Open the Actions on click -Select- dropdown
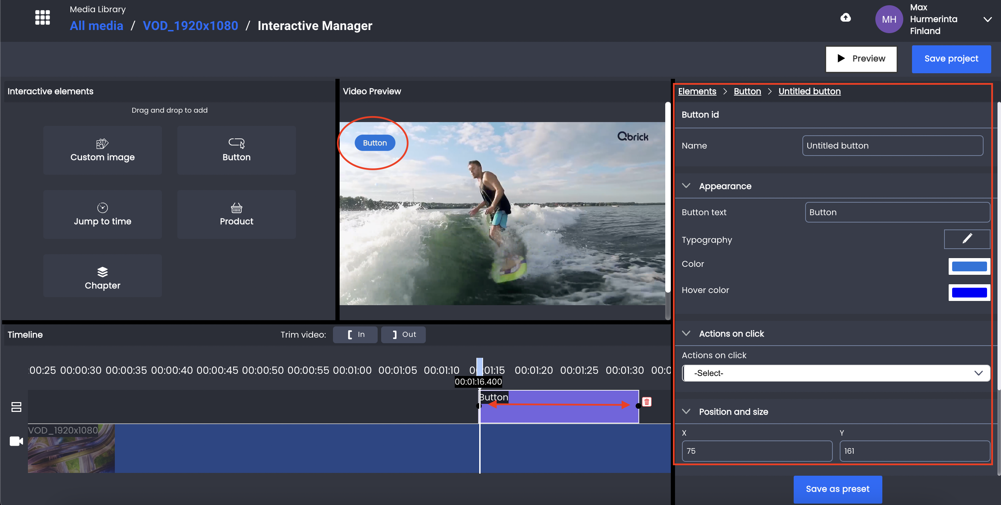 coord(836,373)
